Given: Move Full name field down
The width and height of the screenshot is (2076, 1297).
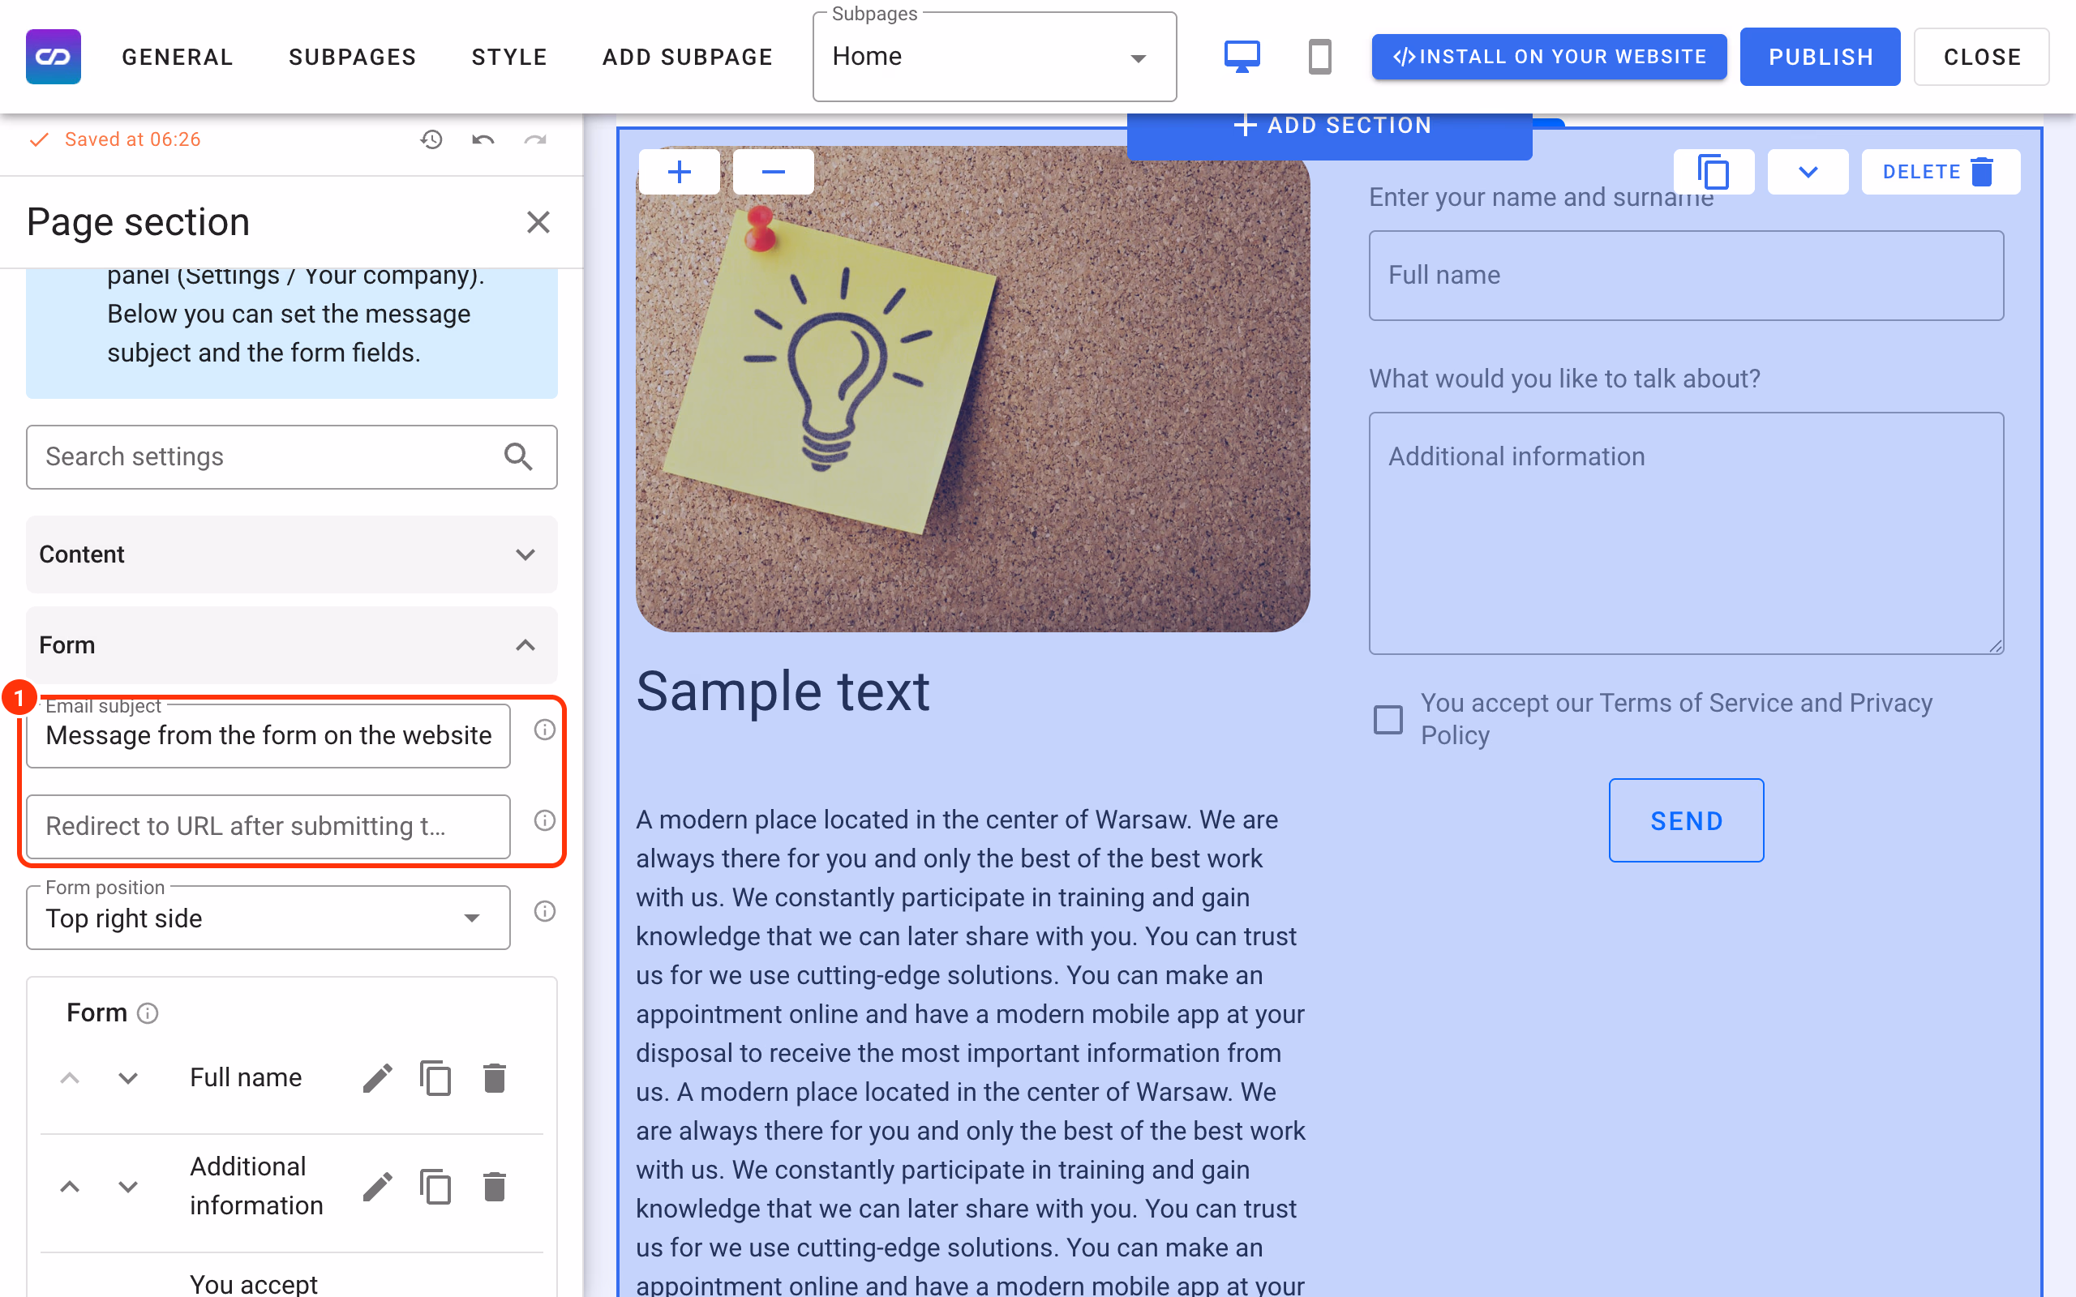Looking at the screenshot, I should [128, 1078].
